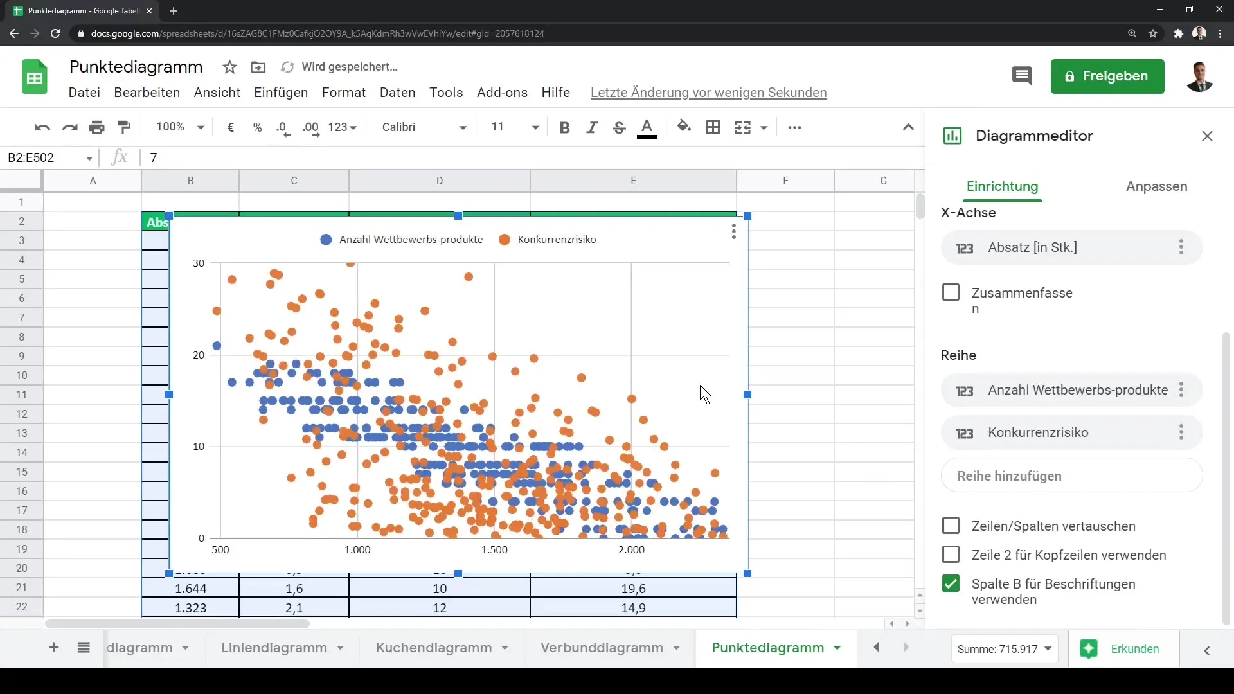Image resolution: width=1234 pixels, height=694 pixels.
Task: Move document via folder icon
Action: [258, 67]
